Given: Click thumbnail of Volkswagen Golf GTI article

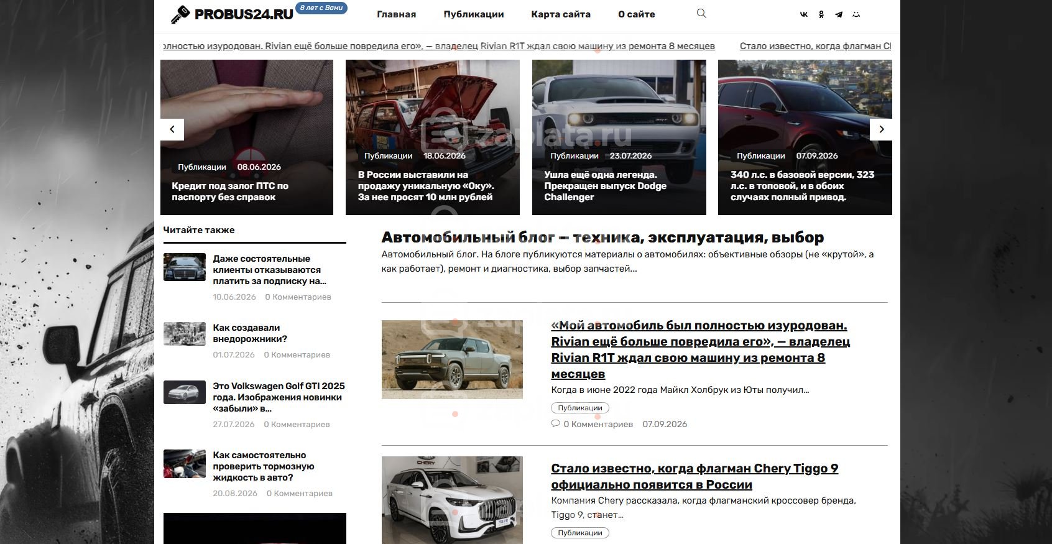Looking at the screenshot, I should click(x=185, y=392).
